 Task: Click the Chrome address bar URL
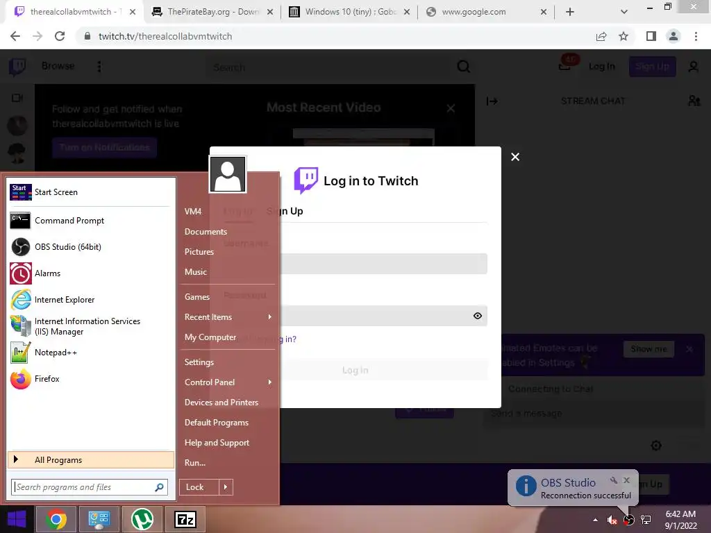click(x=165, y=36)
